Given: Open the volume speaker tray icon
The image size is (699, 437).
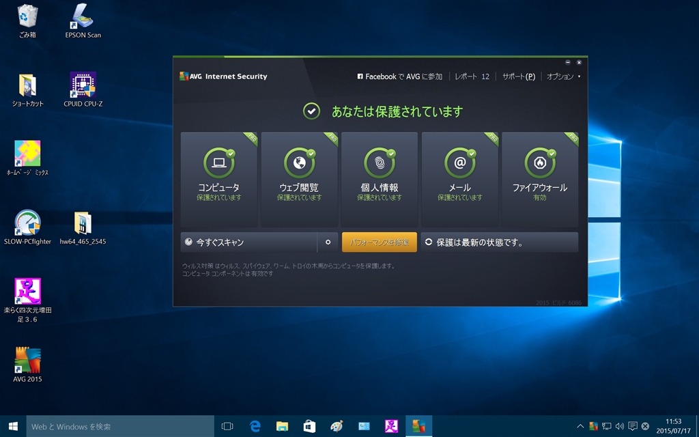Looking at the screenshot, I should click(x=620, y=426).
